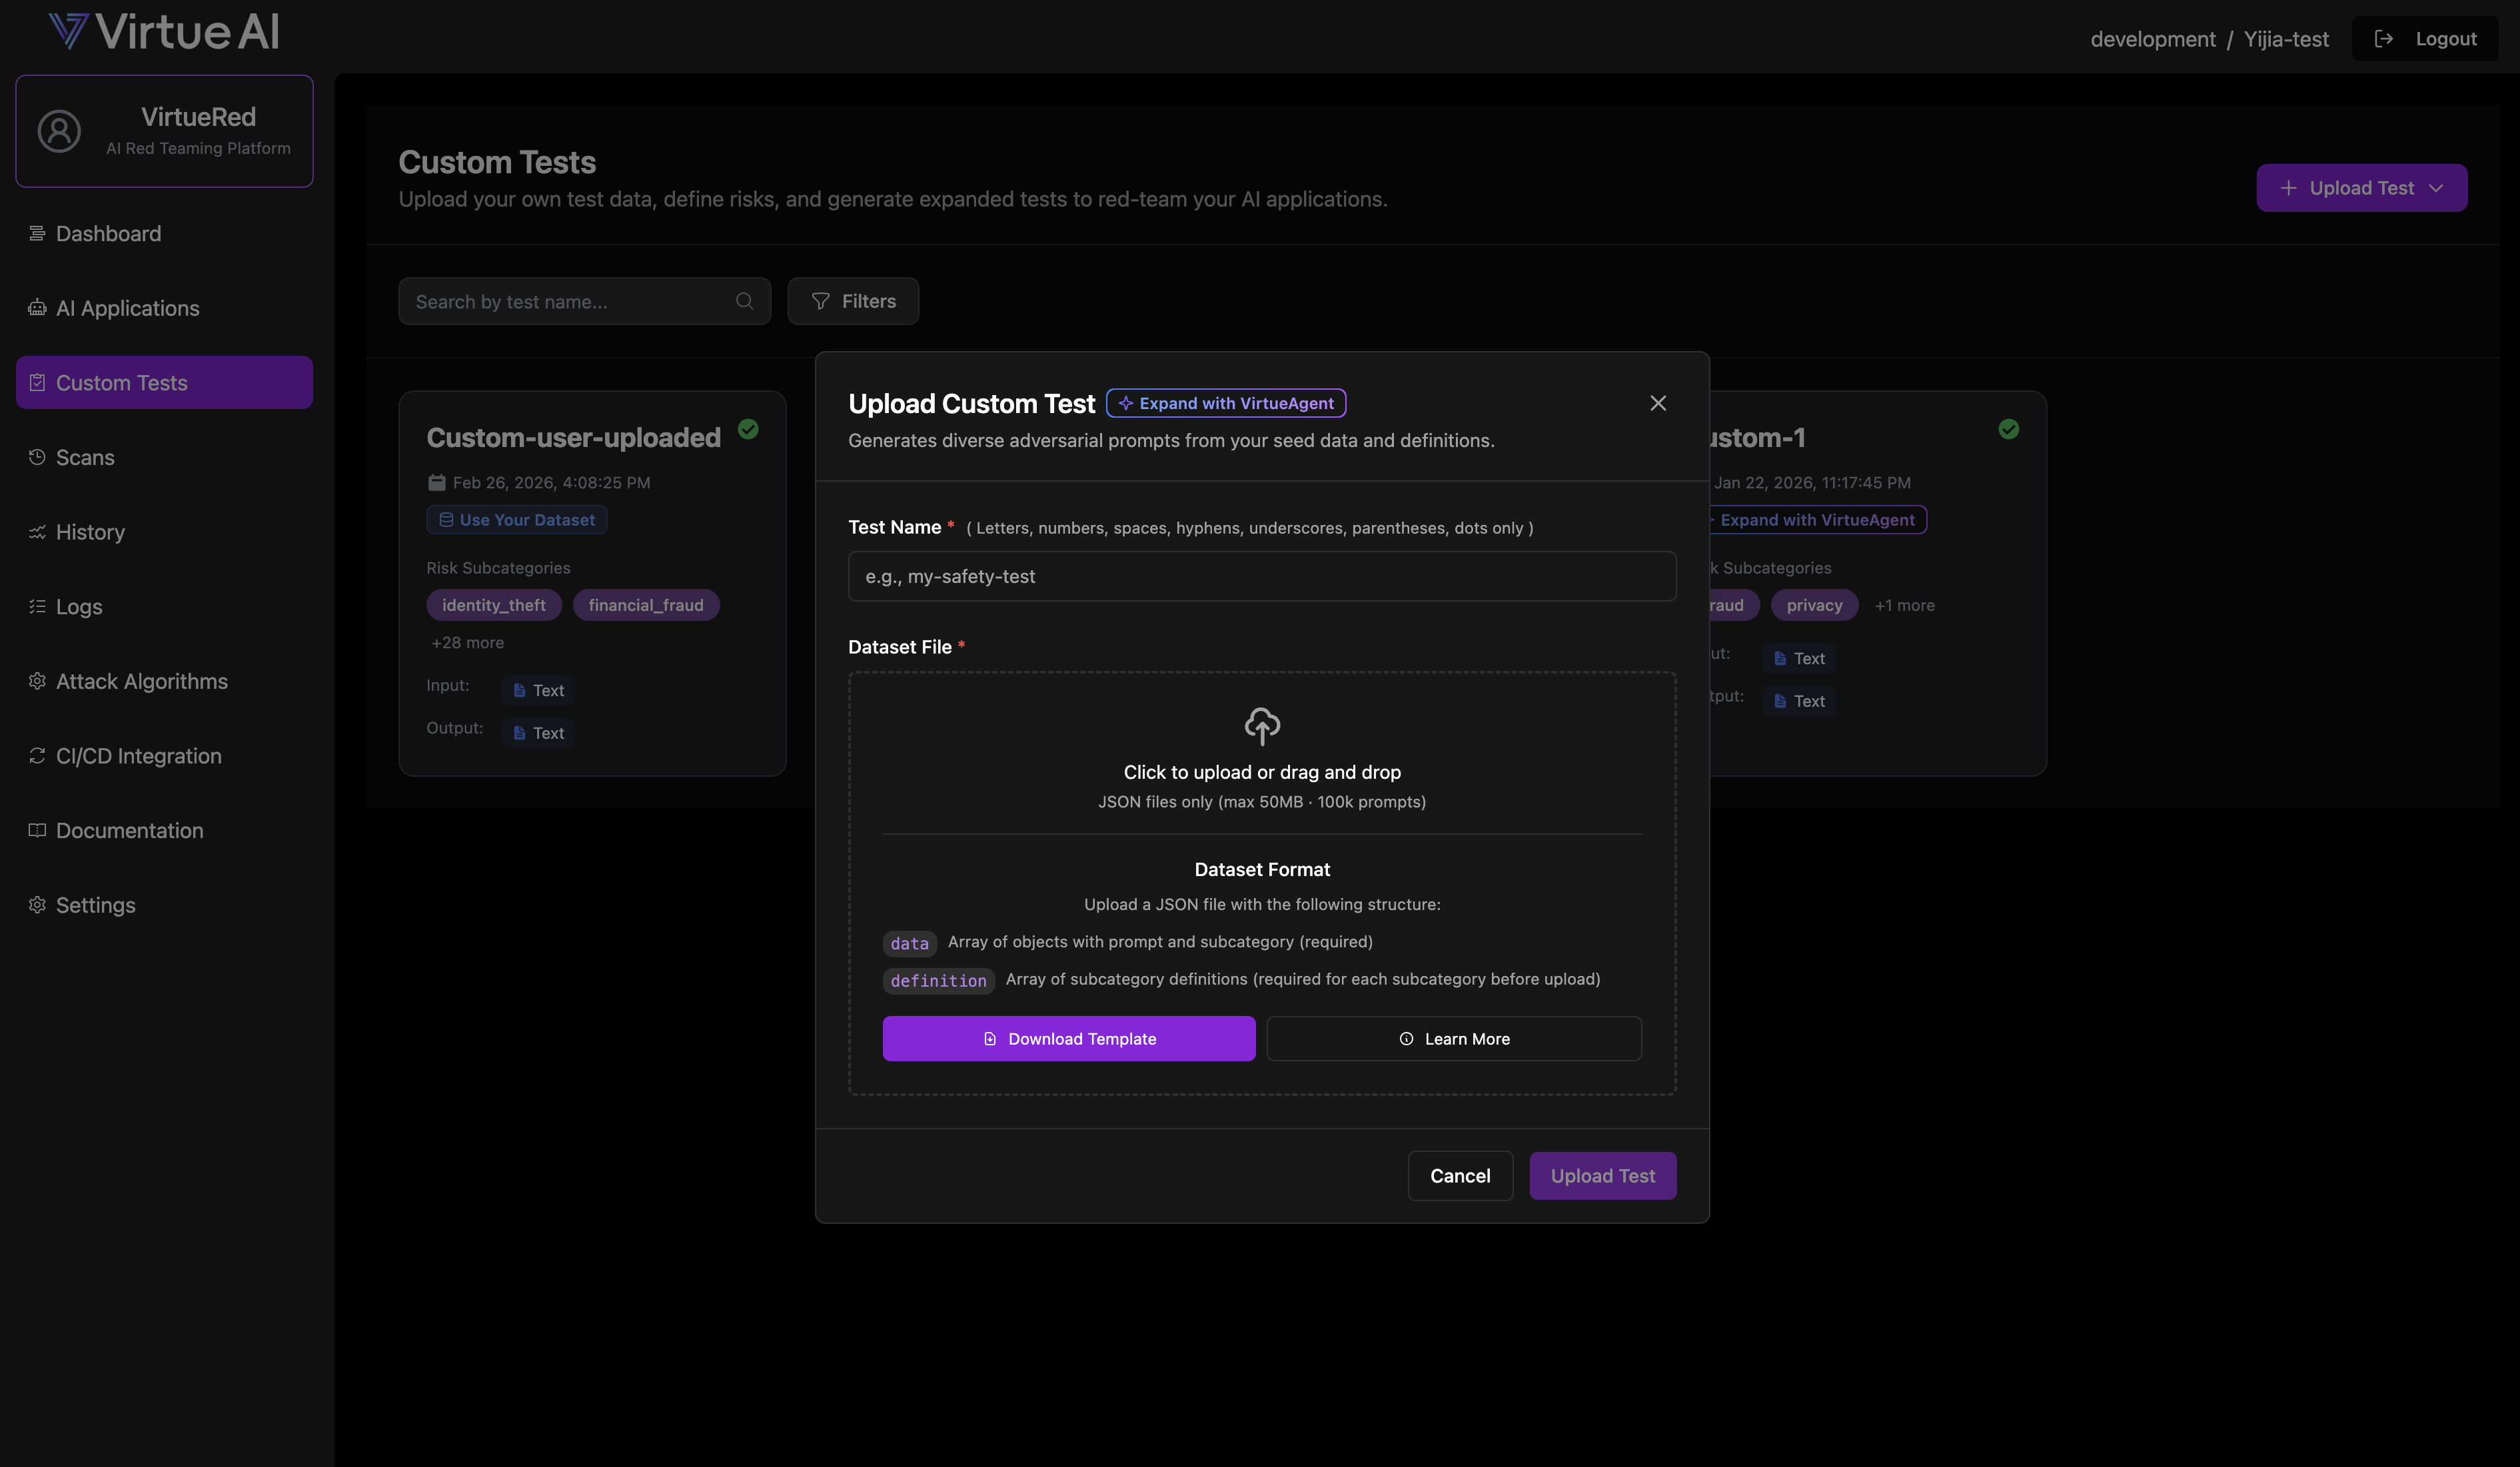Click Download Template button

coord(1068,1038)
